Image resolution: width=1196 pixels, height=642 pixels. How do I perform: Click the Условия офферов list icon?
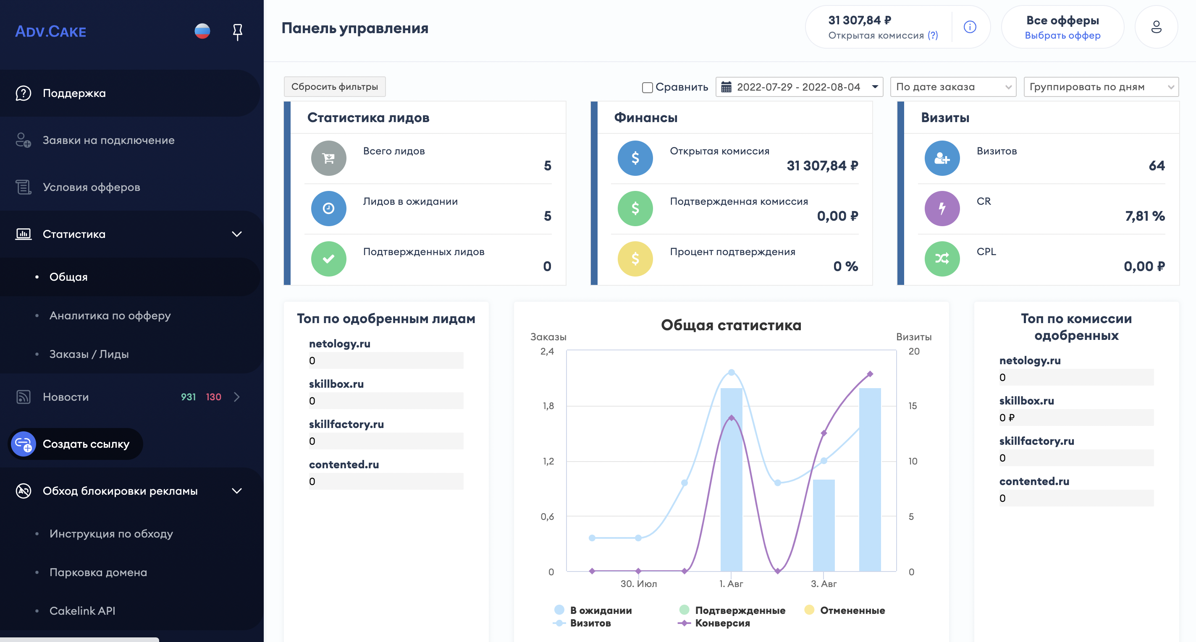coord(23,187)
